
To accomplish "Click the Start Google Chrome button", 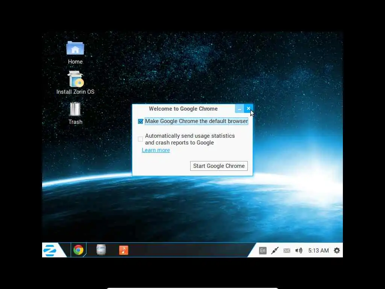I will 219,166.
